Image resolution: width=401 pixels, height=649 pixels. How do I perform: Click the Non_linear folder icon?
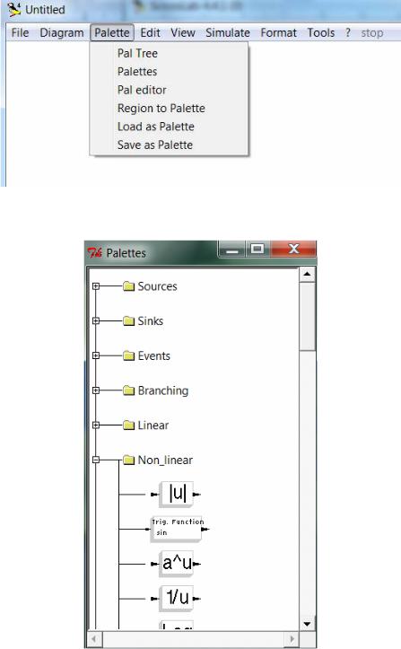pos(128,460)
